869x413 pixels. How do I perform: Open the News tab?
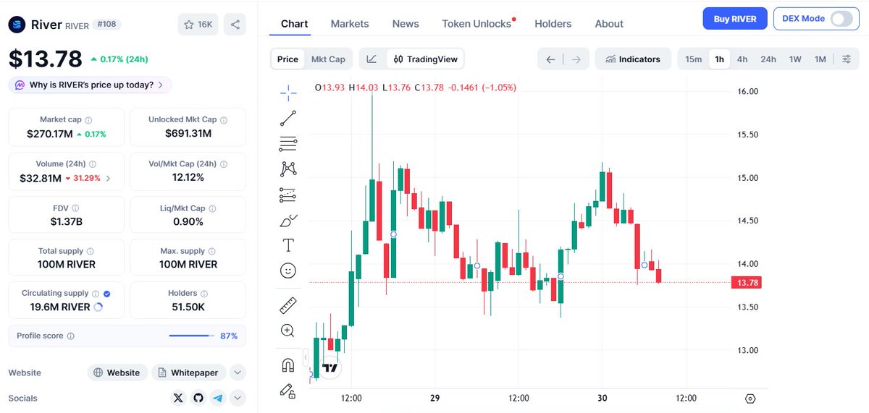pyautogui.click(x=406, y=24)
